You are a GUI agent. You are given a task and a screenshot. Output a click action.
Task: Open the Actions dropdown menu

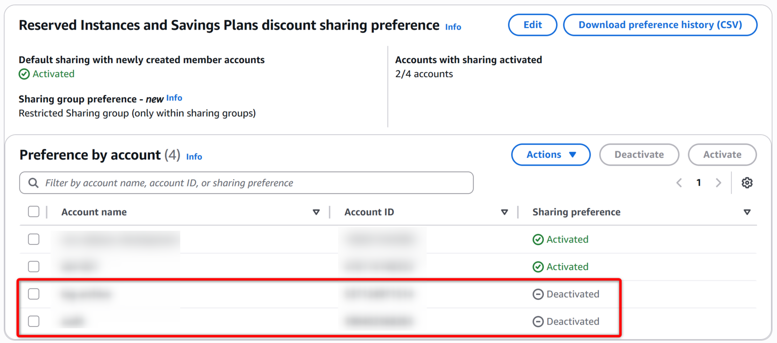[x=551, y=154]
